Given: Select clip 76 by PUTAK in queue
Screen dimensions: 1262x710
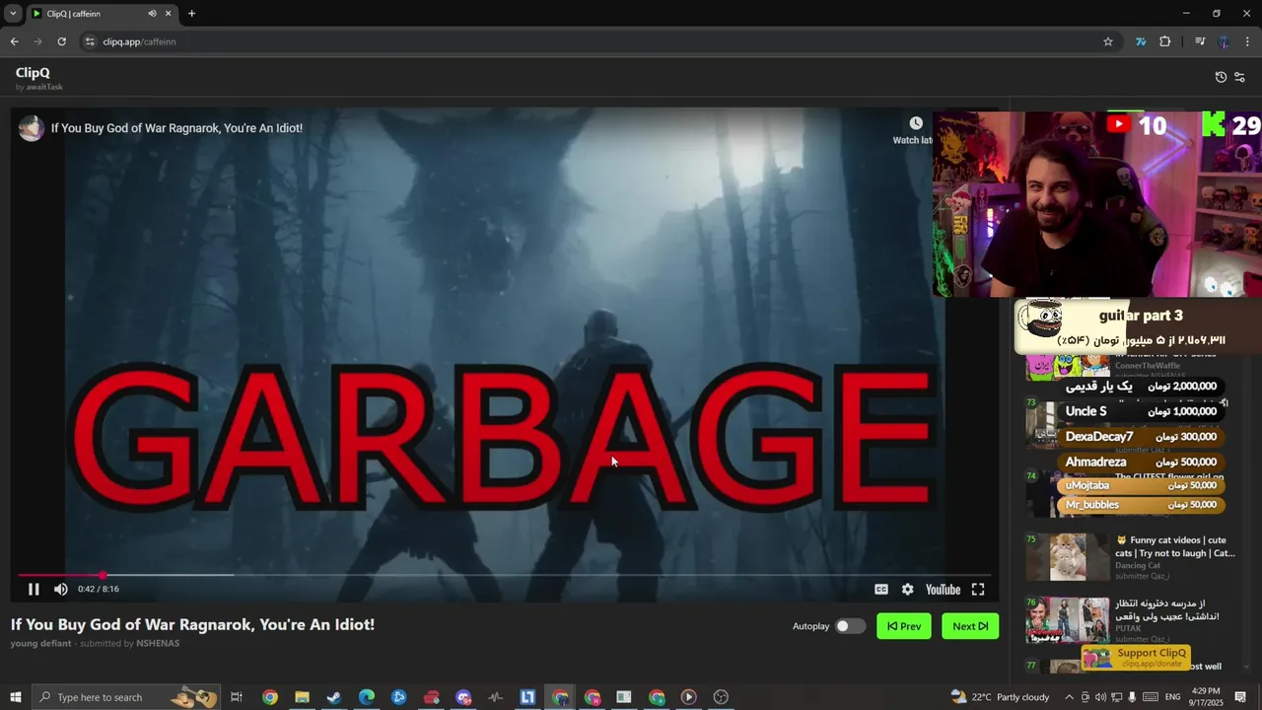Looking at the screenshot, I should coord(1131,619).
